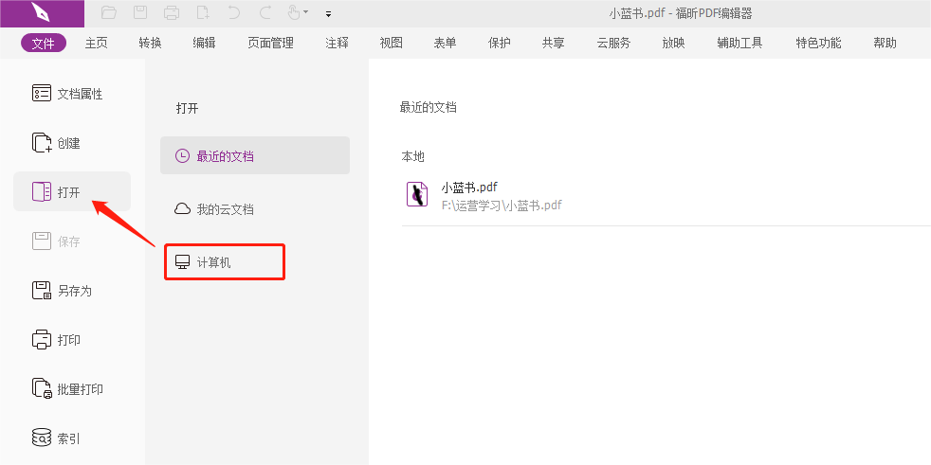
Task: Click the 打印 printer icon in sidebar
Action: (x=42, y=340)
